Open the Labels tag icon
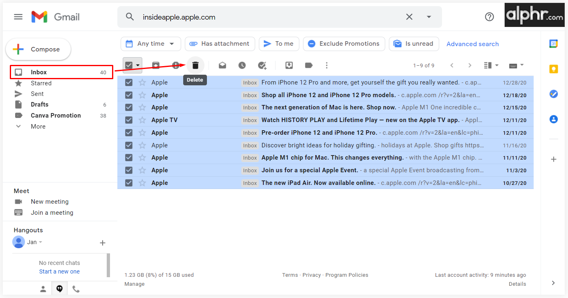568x298 pixels. click(x=309, y=65)
